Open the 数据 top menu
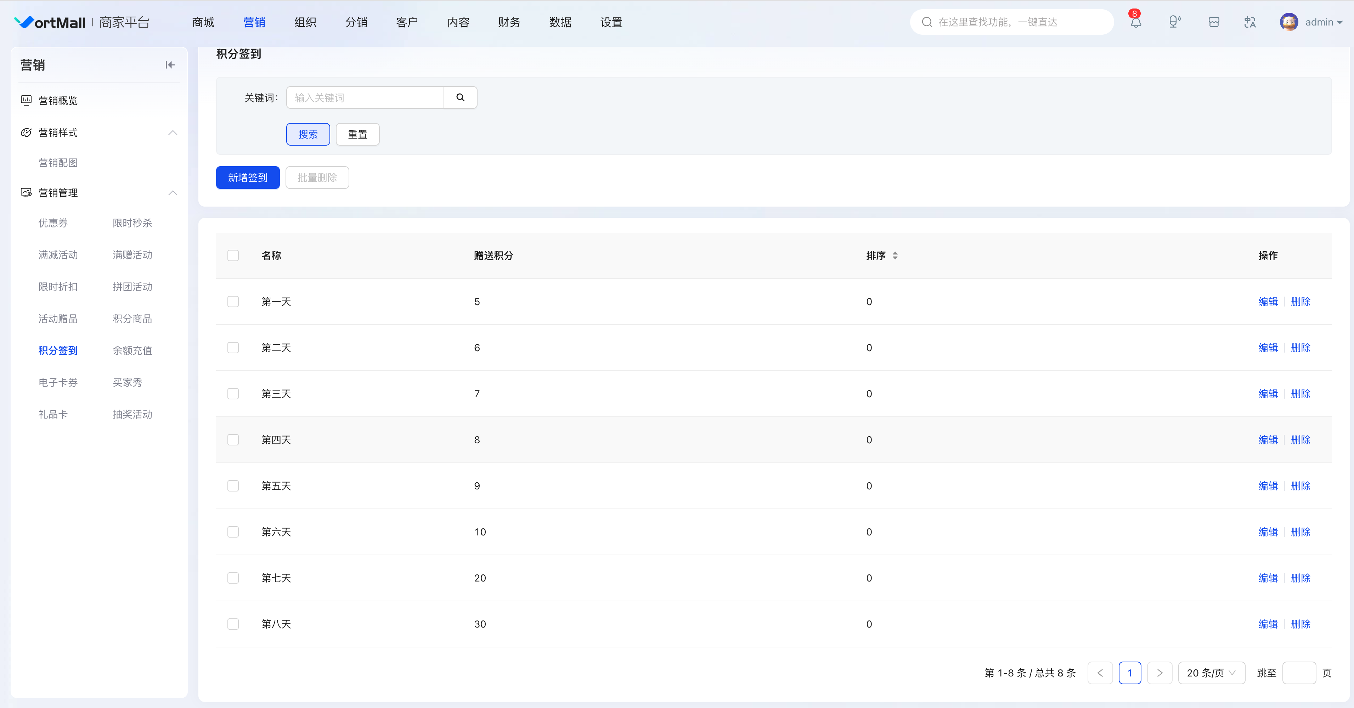The width and height of the screenshot is (1354, 708). (x=560, y=22)
